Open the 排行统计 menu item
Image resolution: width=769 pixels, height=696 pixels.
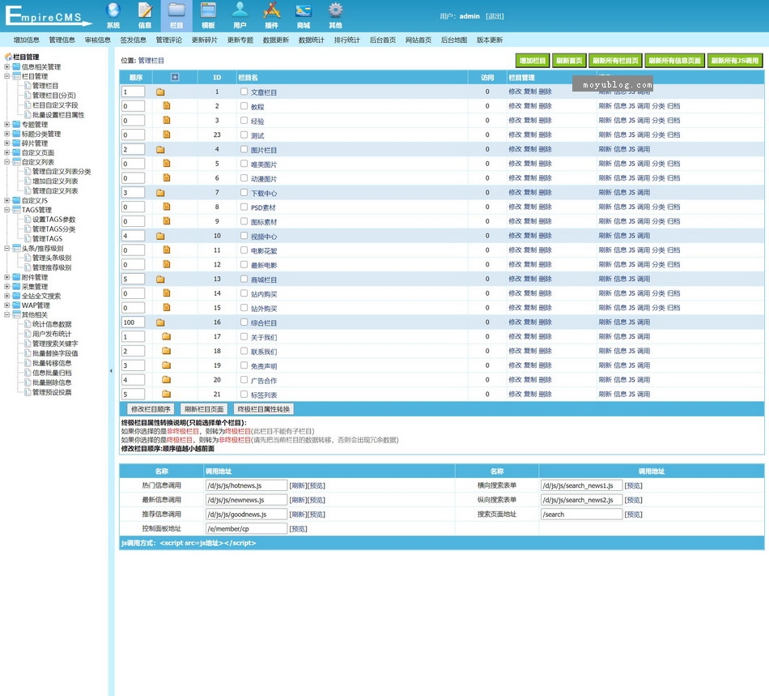point(346,40)
